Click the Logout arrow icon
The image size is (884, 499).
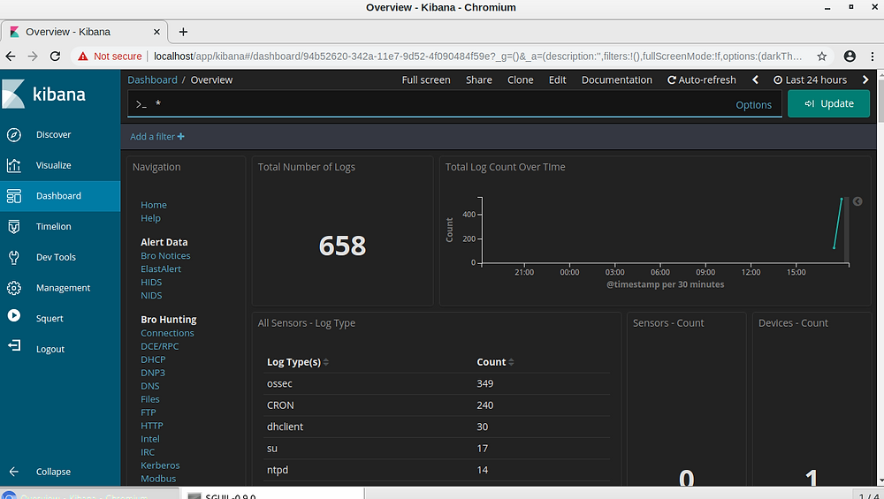click(x=14, y=345)
